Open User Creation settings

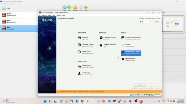pyautogui.click(x=85, y=74)
